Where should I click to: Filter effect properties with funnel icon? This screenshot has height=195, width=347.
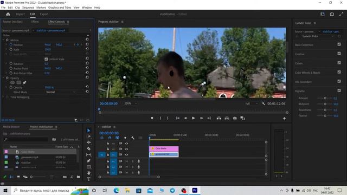(x=76, y=120)
